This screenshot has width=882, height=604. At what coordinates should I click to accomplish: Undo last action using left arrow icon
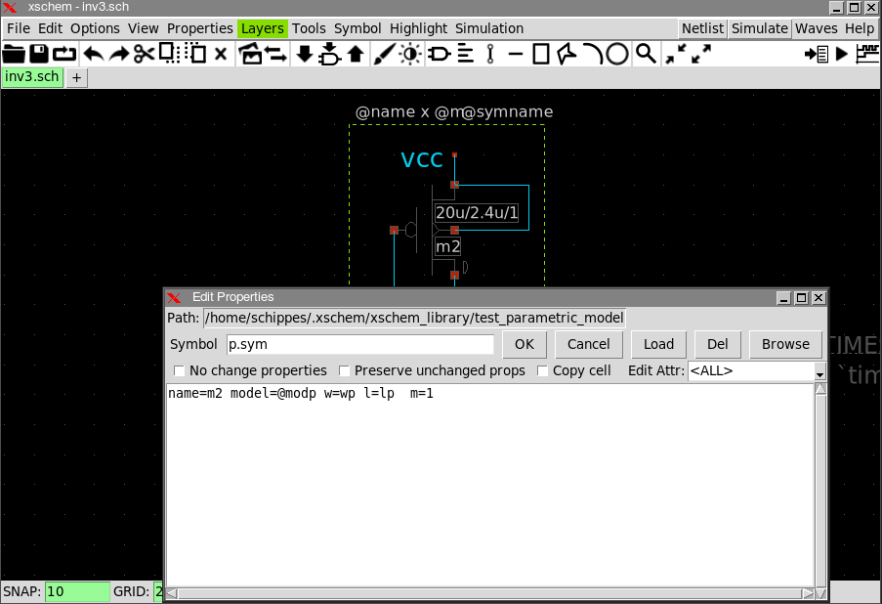(94, 54)
